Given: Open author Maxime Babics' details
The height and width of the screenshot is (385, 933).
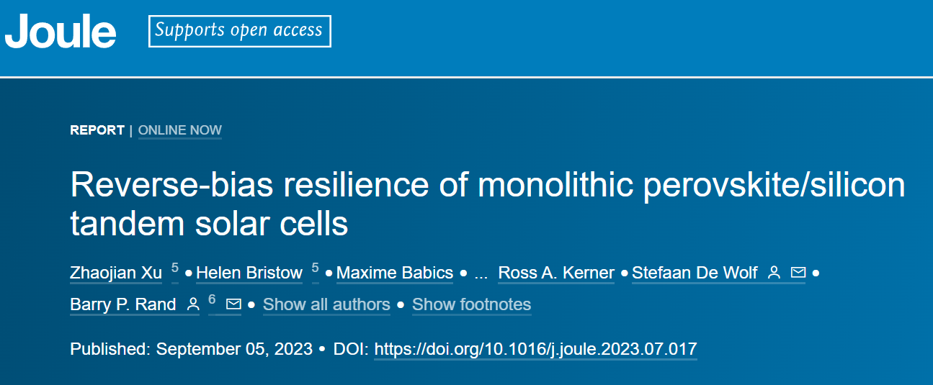Looking at the screenshot, I should 395,273.
